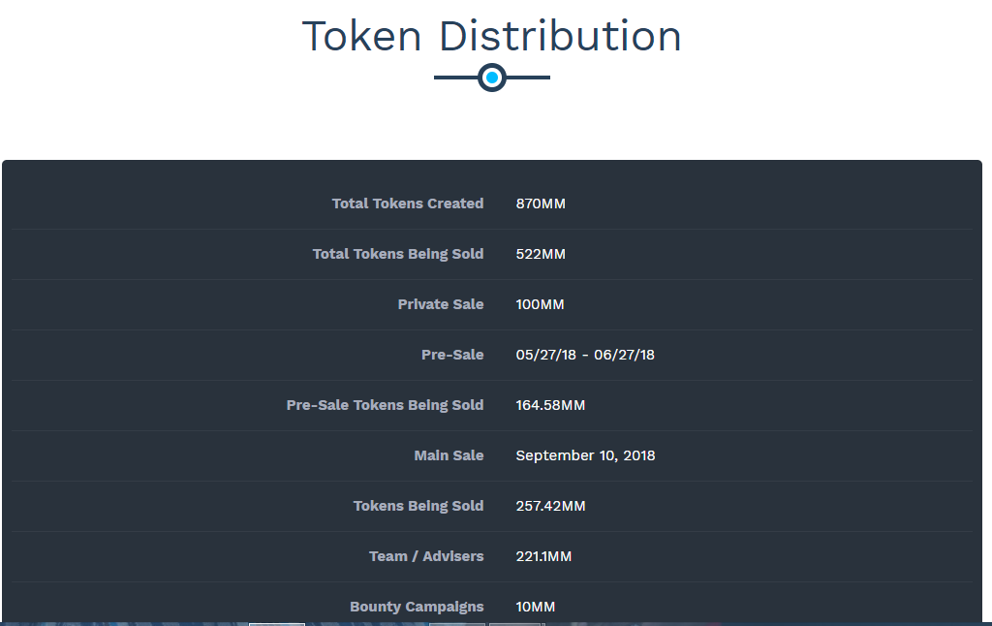
Task: Click the 870MM value
Action: [541, 203]
